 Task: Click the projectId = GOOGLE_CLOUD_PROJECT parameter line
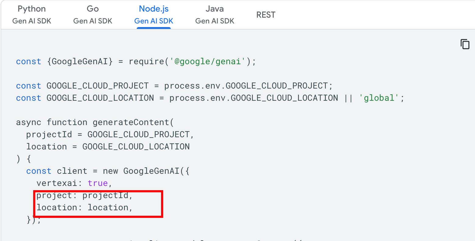pos(110,134)
